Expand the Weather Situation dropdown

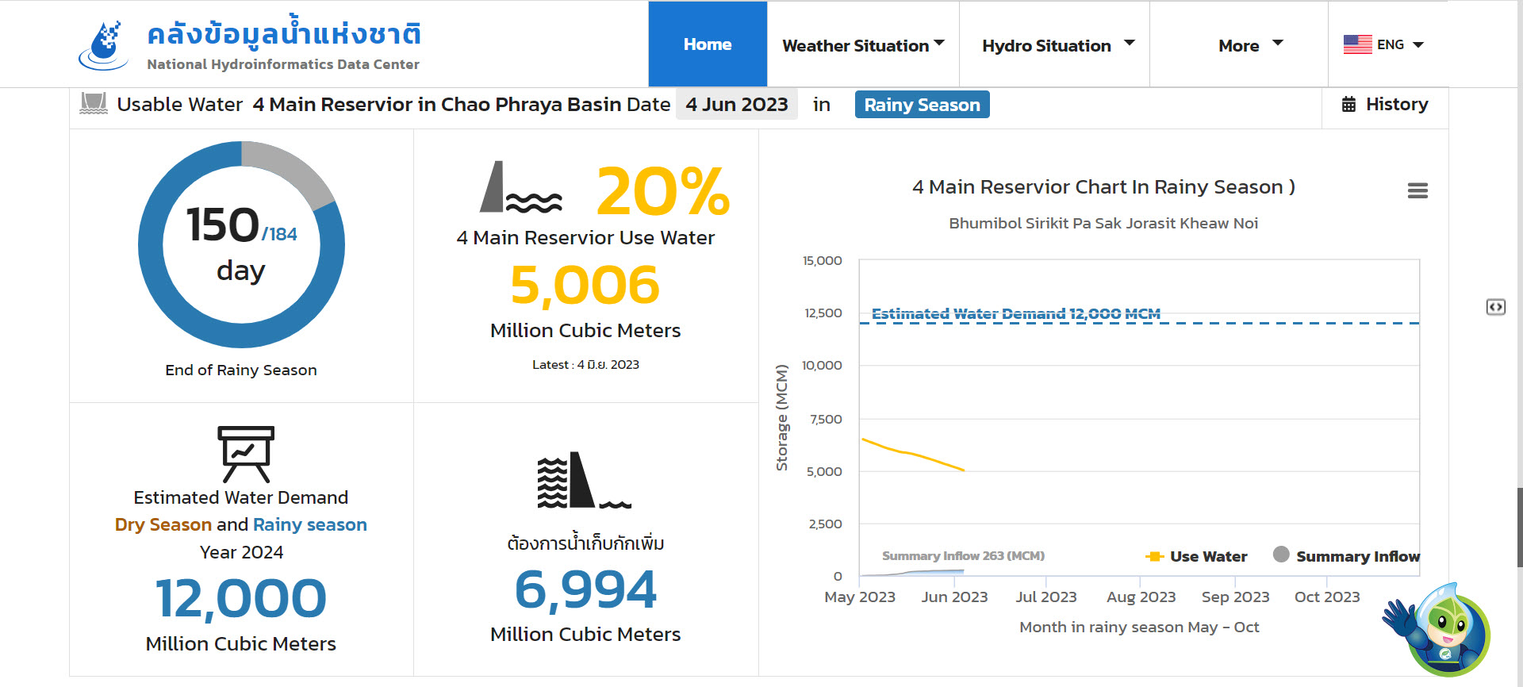tap(863, 45)
